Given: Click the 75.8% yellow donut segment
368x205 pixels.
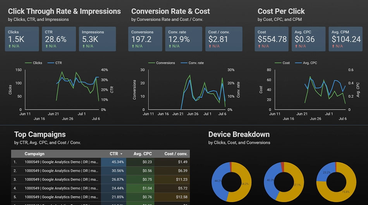Looking at the screenshot, I should click(346, 191).
